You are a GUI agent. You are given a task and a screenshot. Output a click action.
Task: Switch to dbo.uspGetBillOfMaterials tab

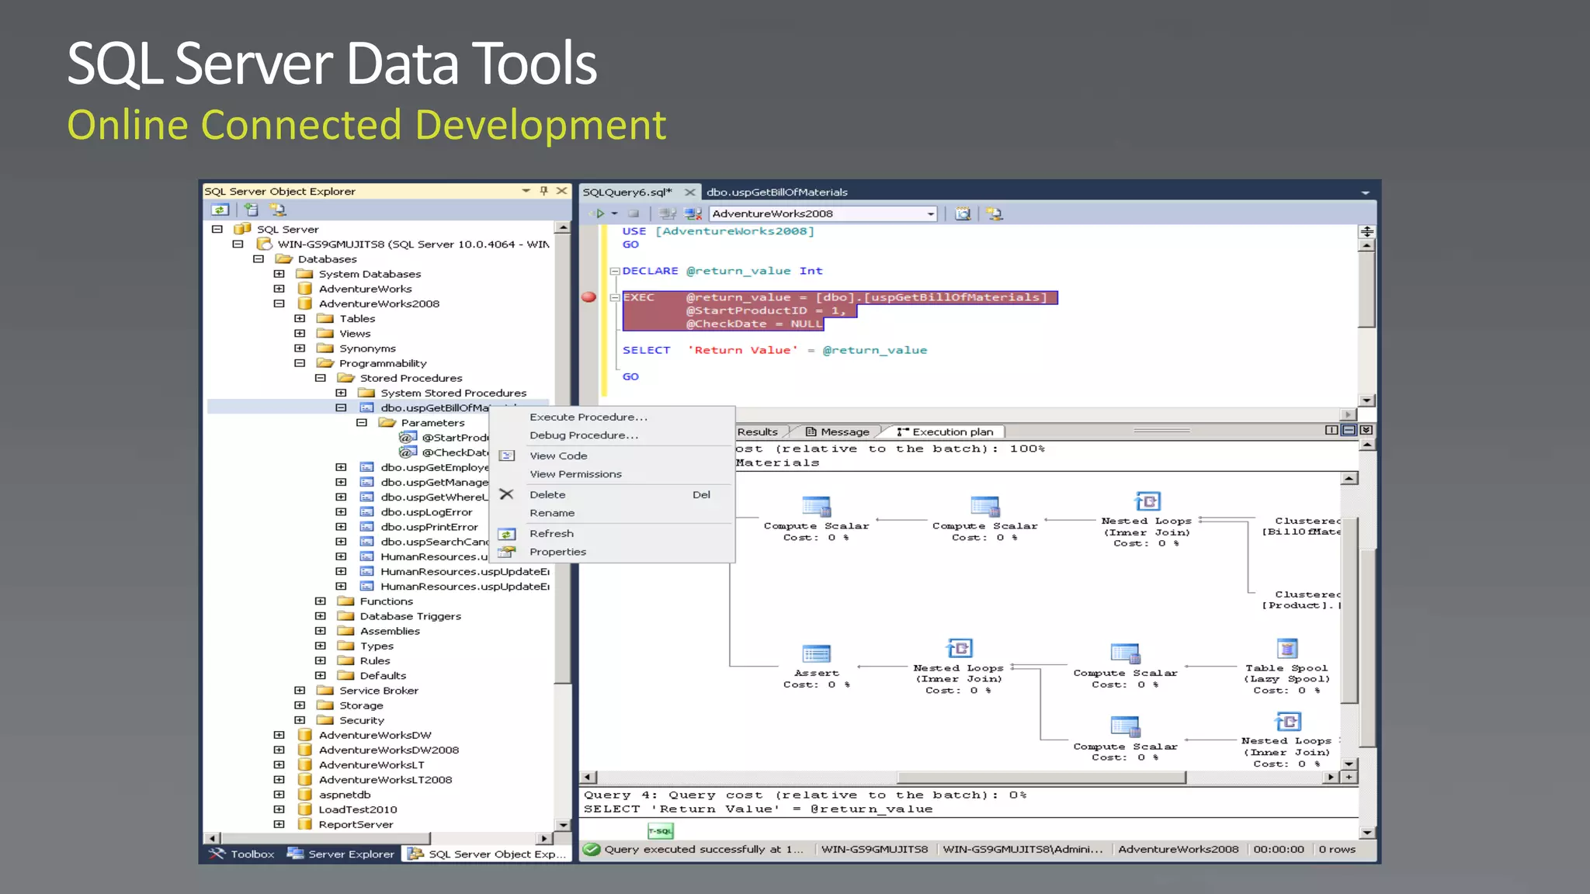tap(777, 192)
